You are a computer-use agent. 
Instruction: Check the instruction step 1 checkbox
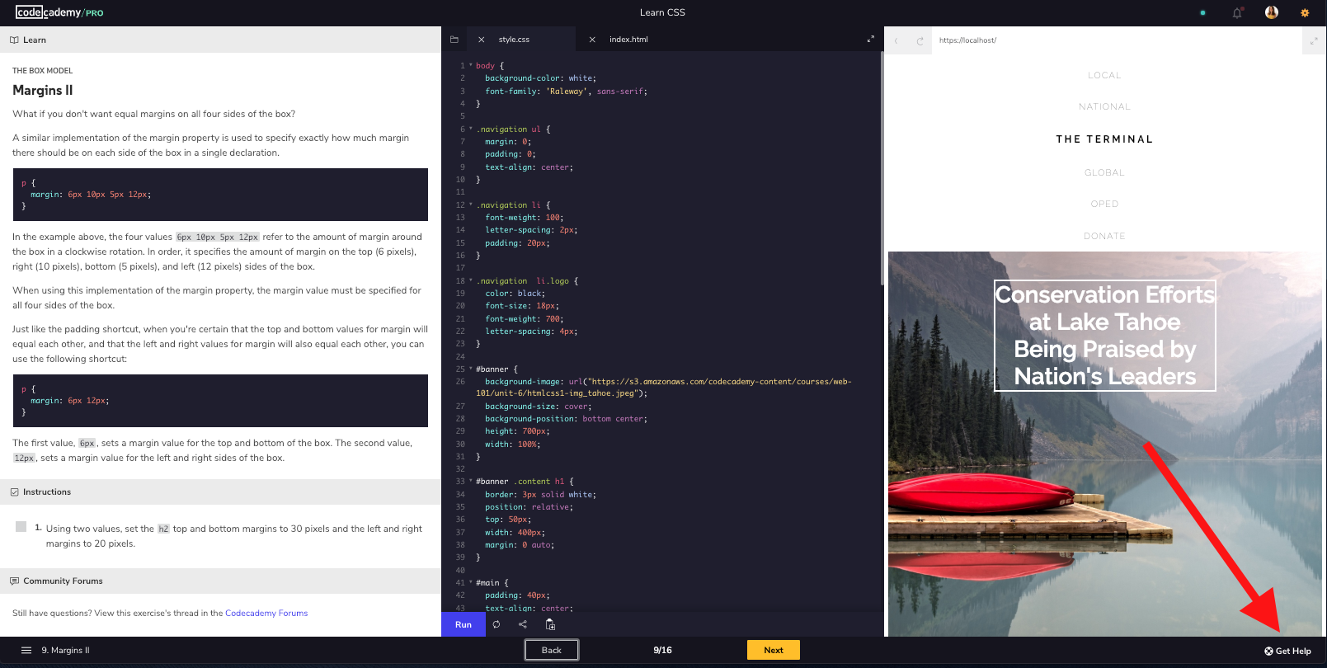pos(21,527)
